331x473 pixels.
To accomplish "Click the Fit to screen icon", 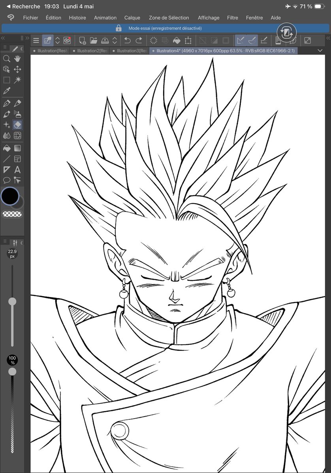I will click(307, 40).
